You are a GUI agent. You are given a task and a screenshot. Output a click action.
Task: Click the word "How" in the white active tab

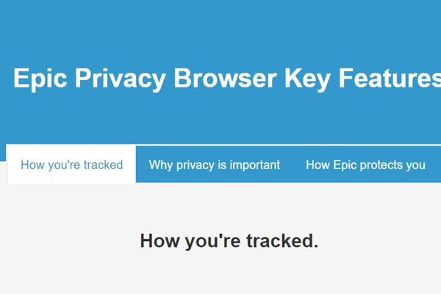[x=33, y=165]
